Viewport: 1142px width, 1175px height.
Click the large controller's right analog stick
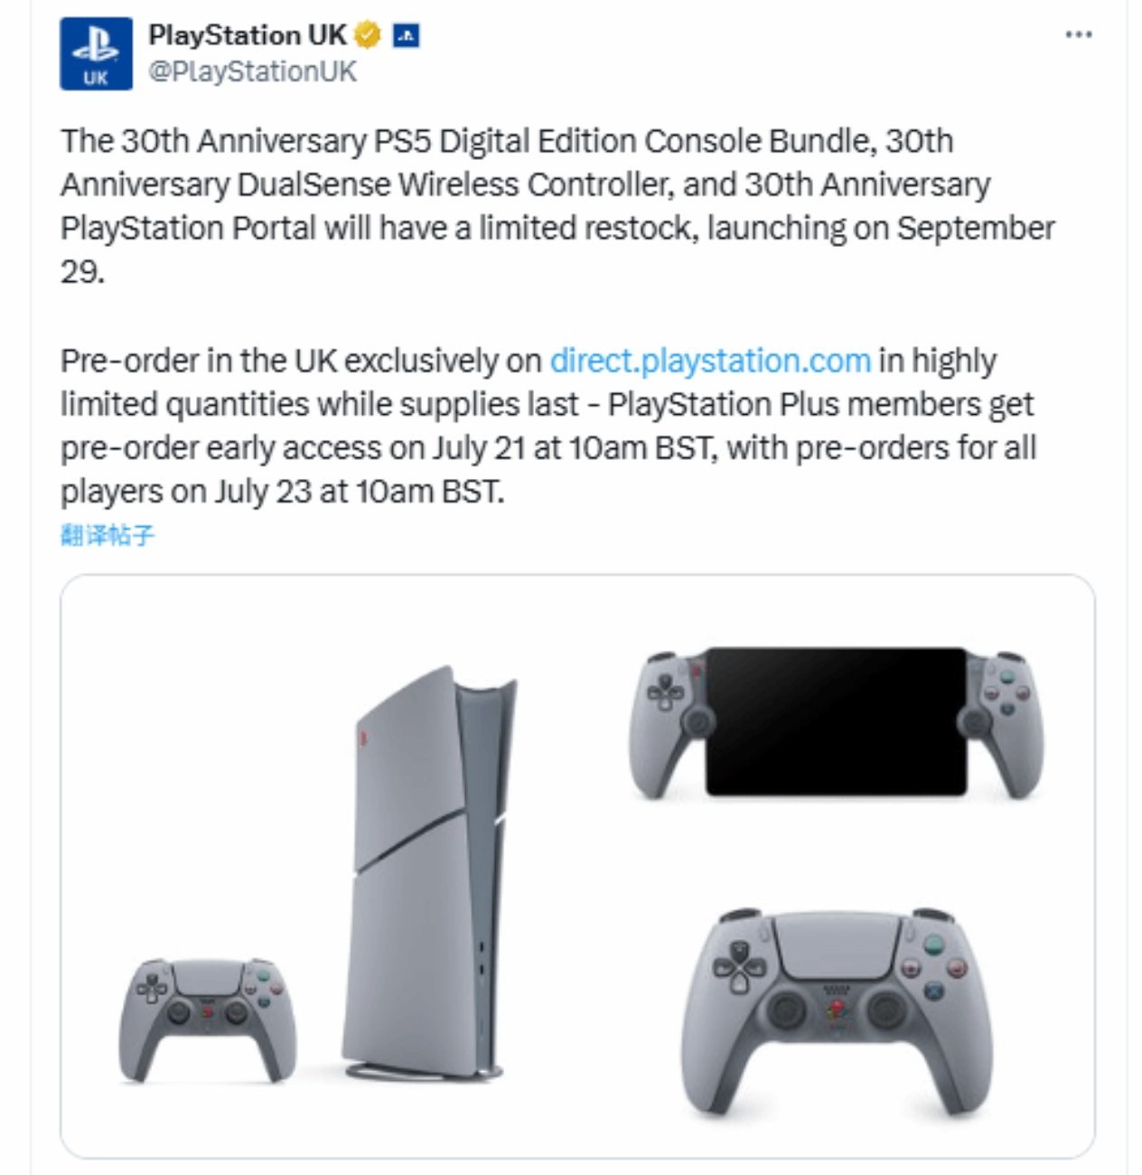[886, 1010]
